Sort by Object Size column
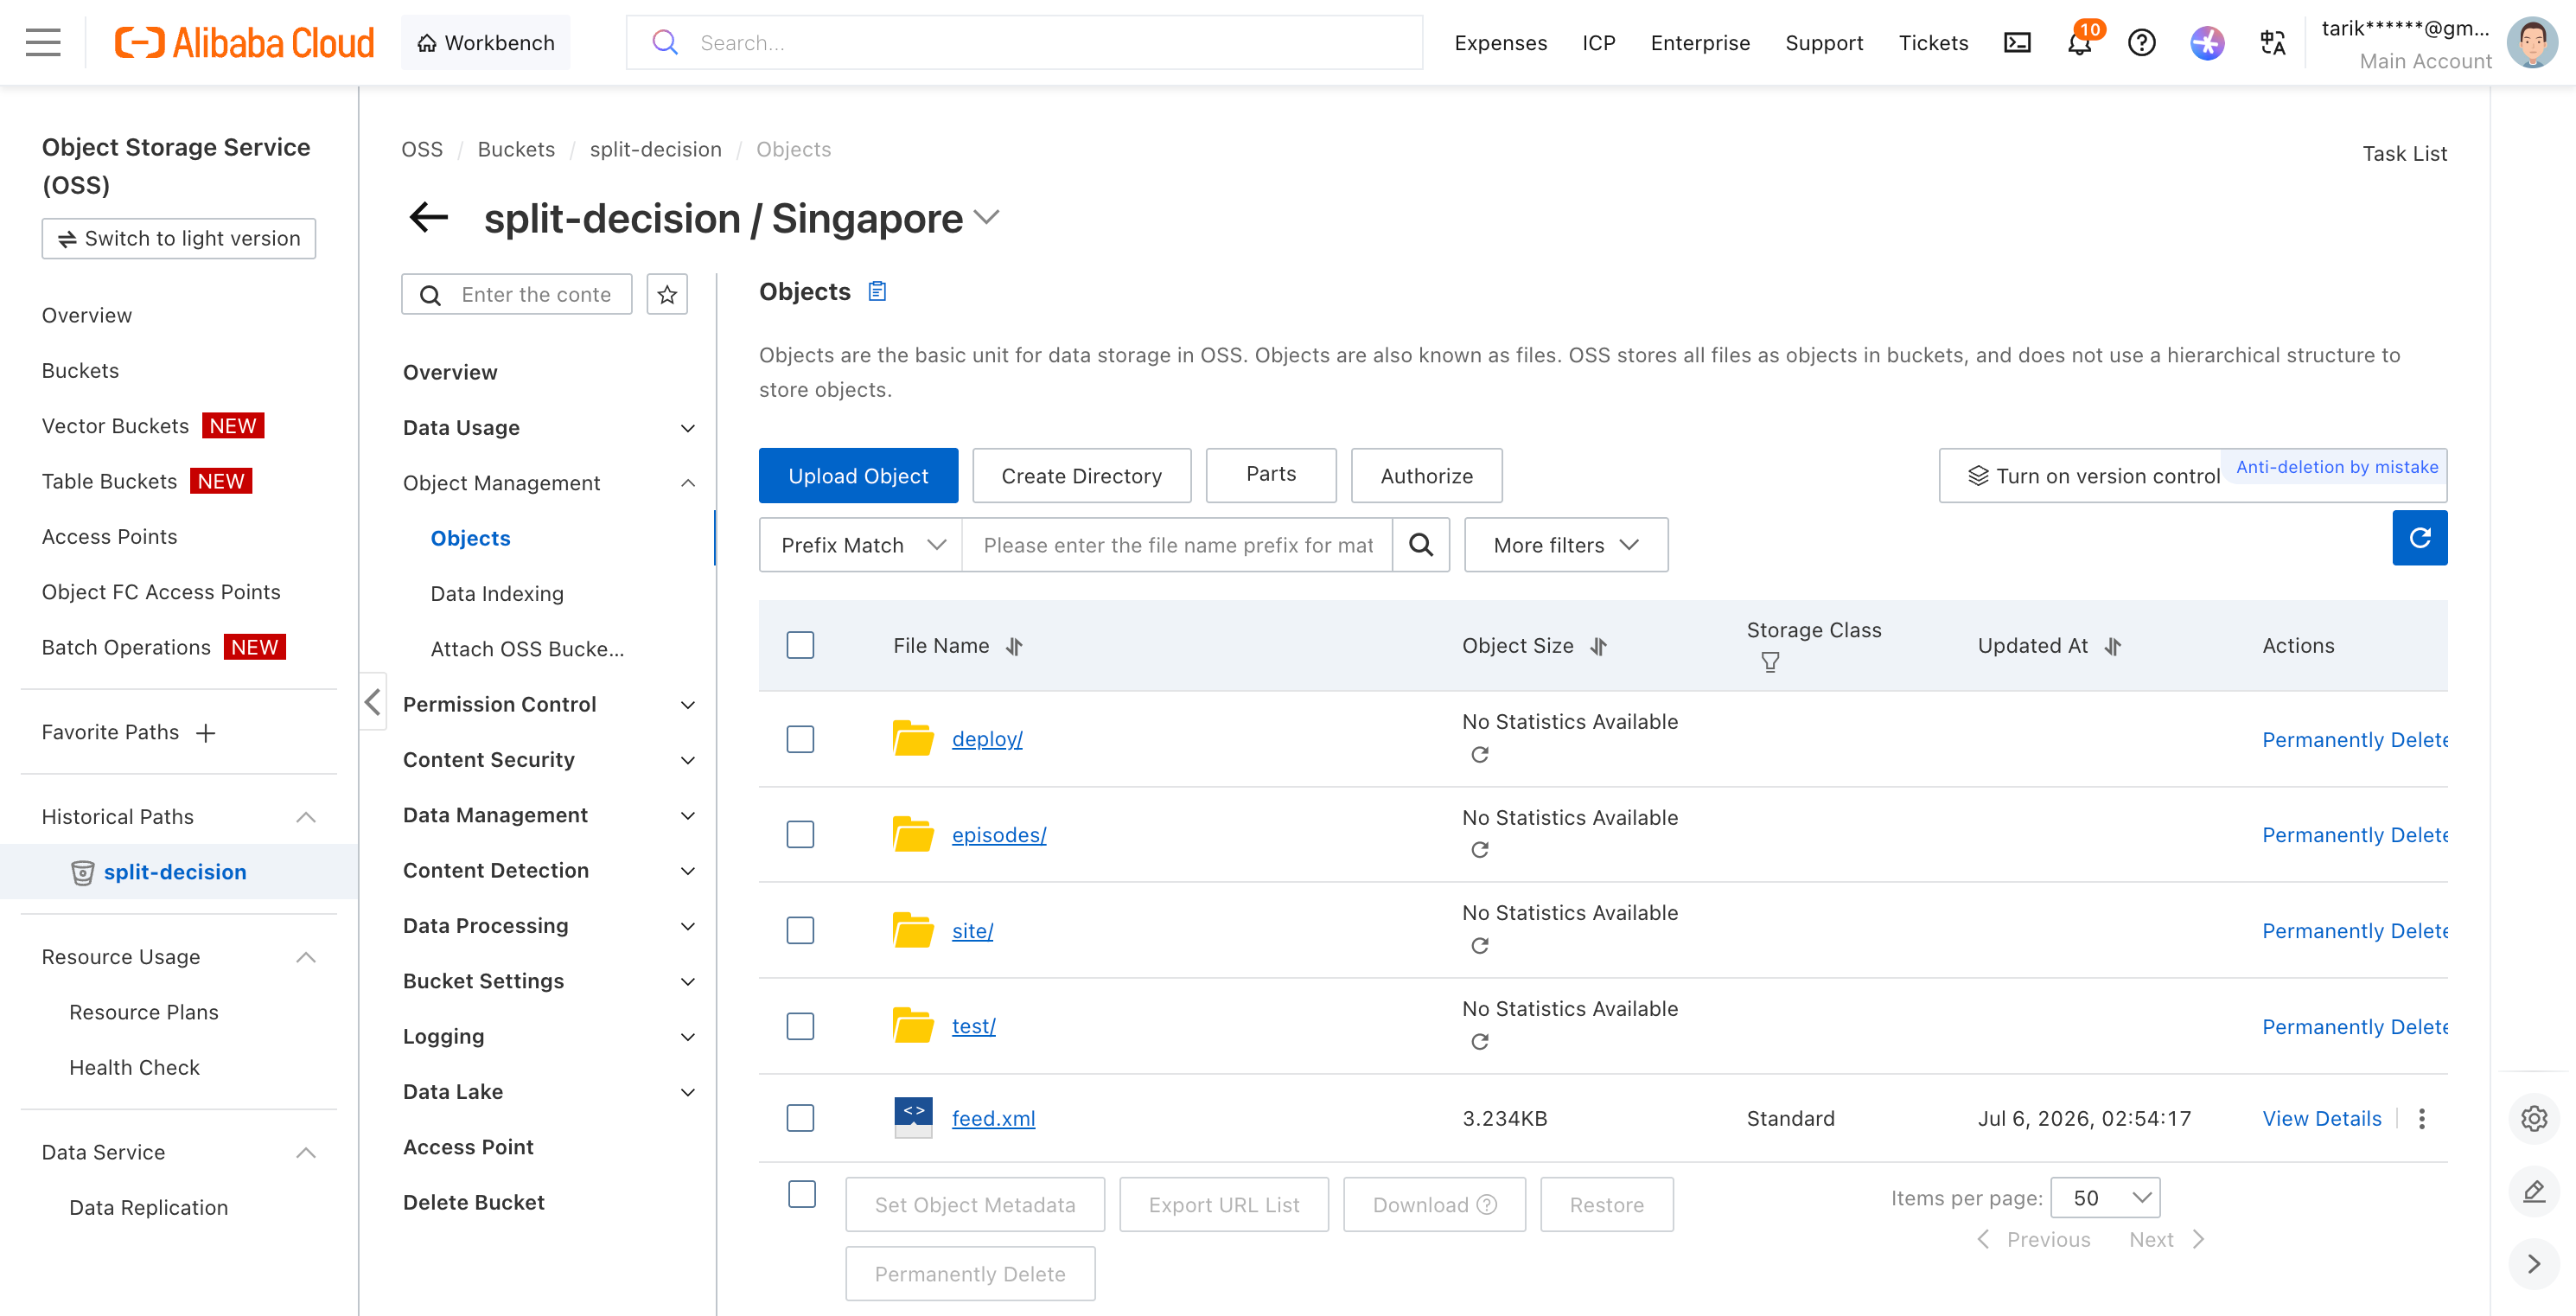The height and width of the screenshot is (1316, 2576). (x=1598, y=646)
